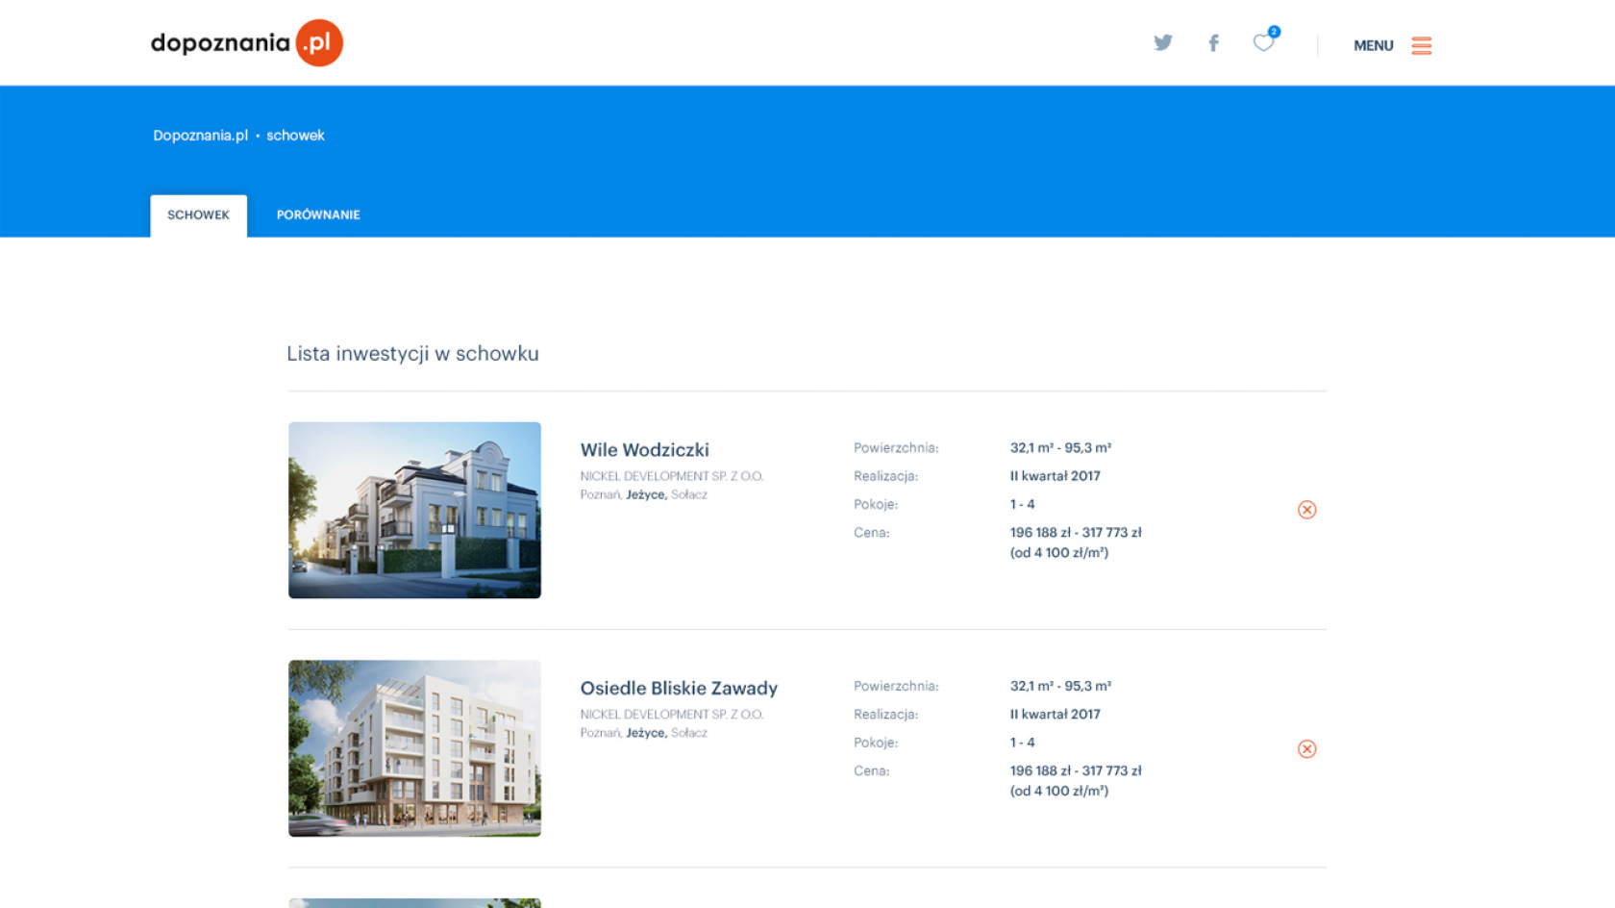The width and height of the screenshot is (1615, 908).
Task: Open the Twitter profile icon
Action: (1163, 43)
